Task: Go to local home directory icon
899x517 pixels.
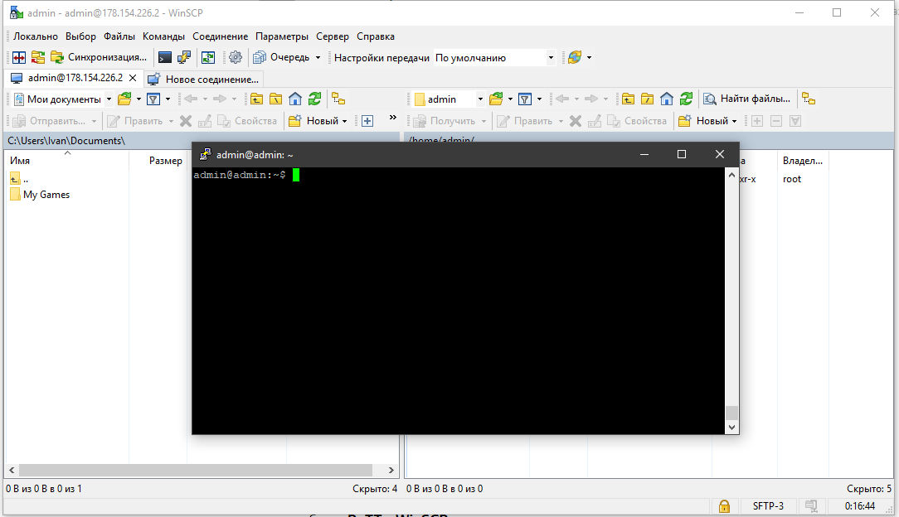Action: [294, 99]
